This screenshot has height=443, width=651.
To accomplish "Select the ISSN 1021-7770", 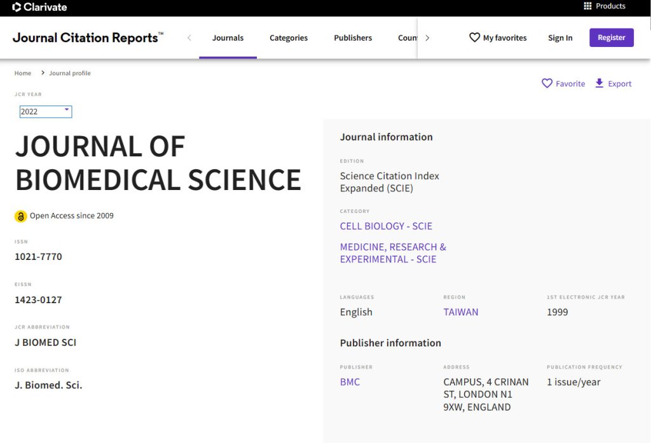I will point(38,257).
